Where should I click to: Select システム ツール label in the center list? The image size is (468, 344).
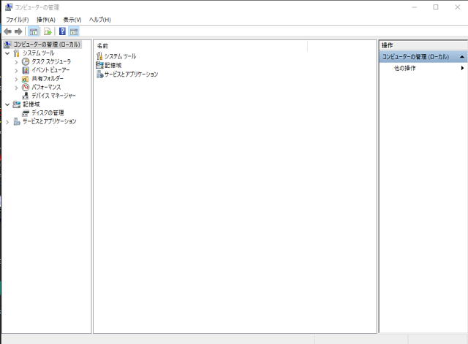pos(120,56)
